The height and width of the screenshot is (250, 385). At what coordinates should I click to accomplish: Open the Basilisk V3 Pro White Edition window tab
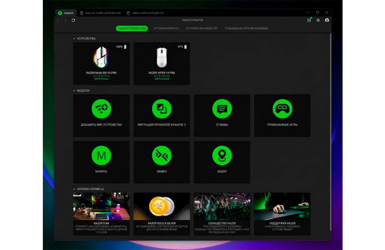(101, 13)
